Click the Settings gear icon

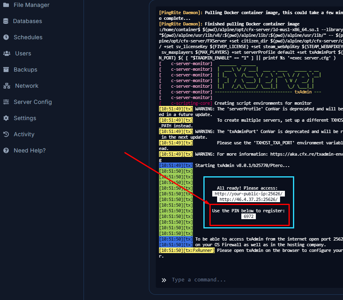pos(6,118)
